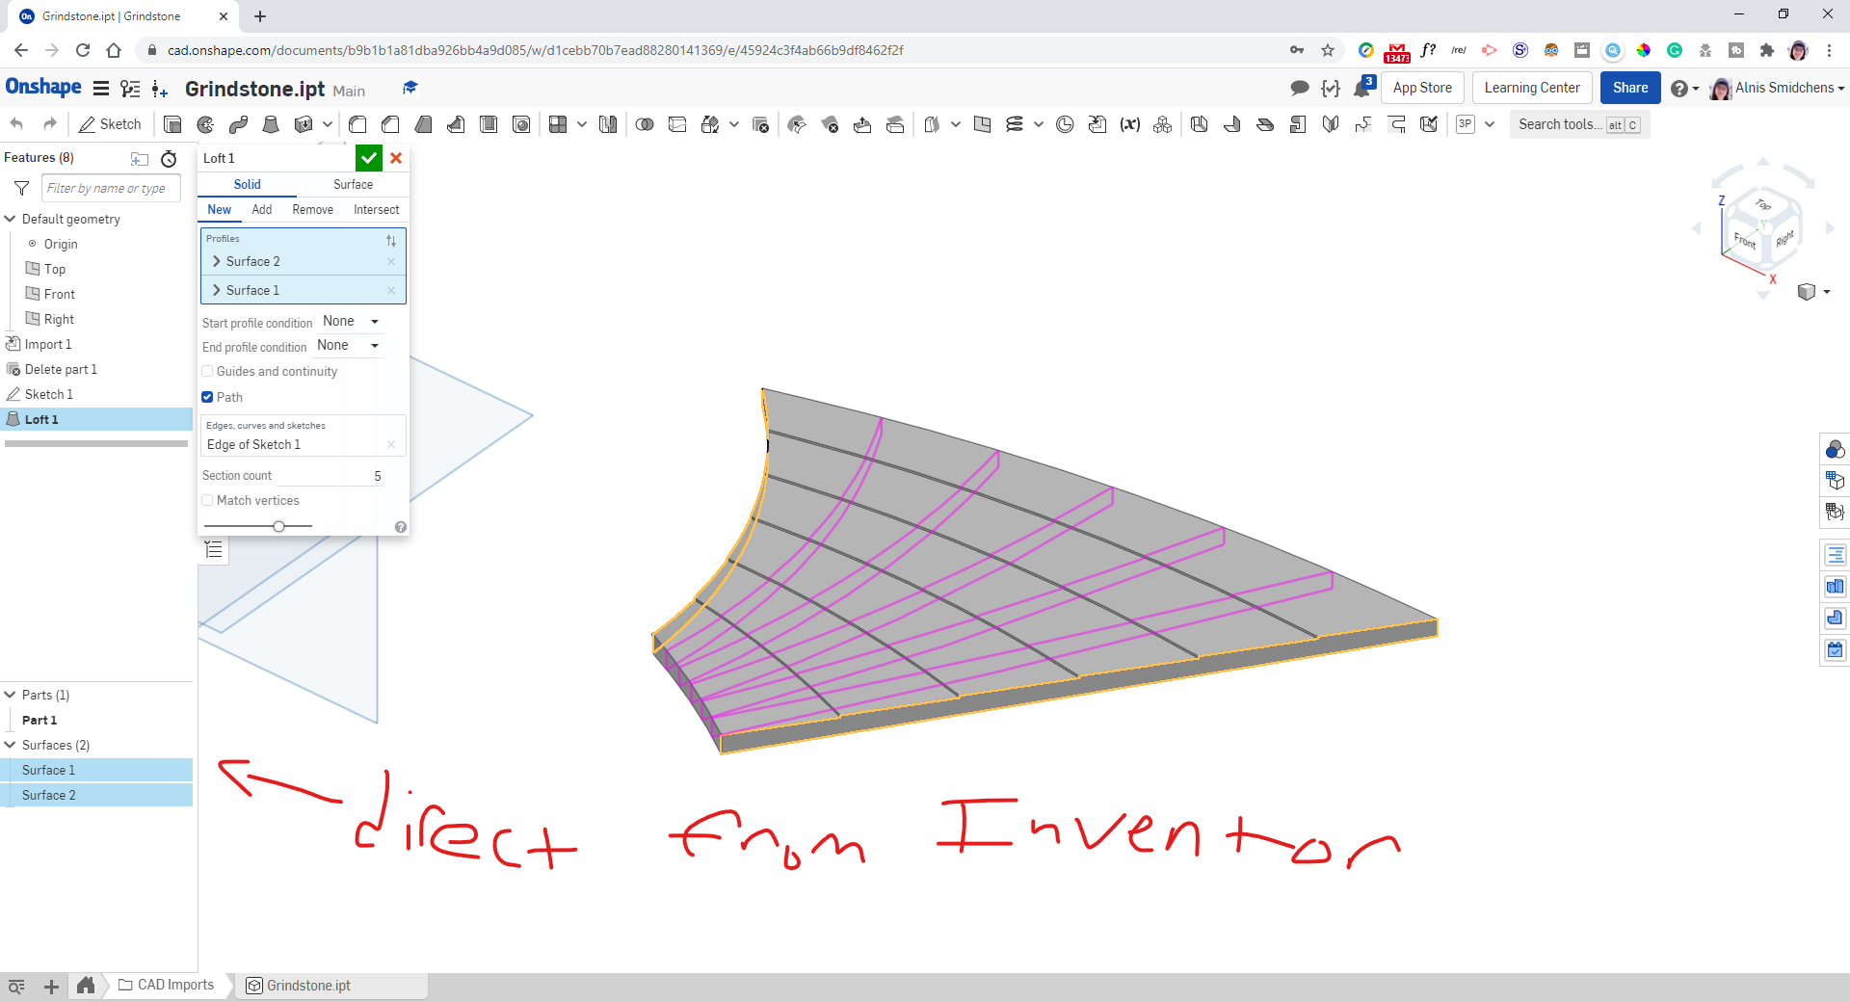Click the Share button

tap(1629, 88)
